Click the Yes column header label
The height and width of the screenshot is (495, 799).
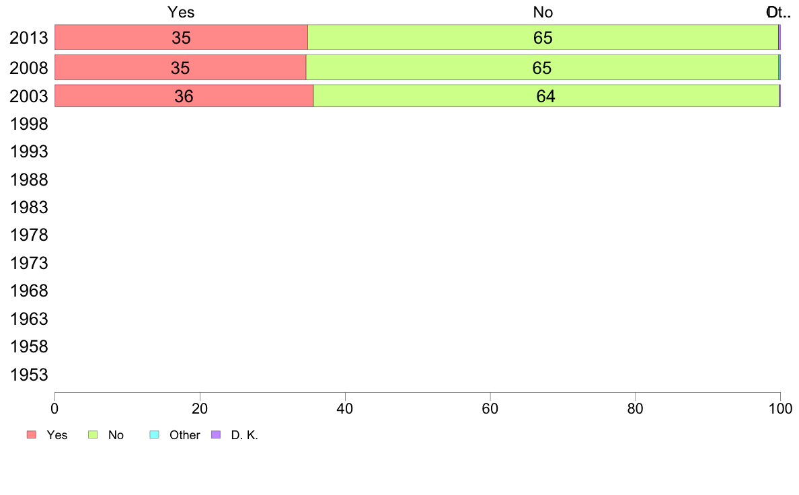(181, 12)
